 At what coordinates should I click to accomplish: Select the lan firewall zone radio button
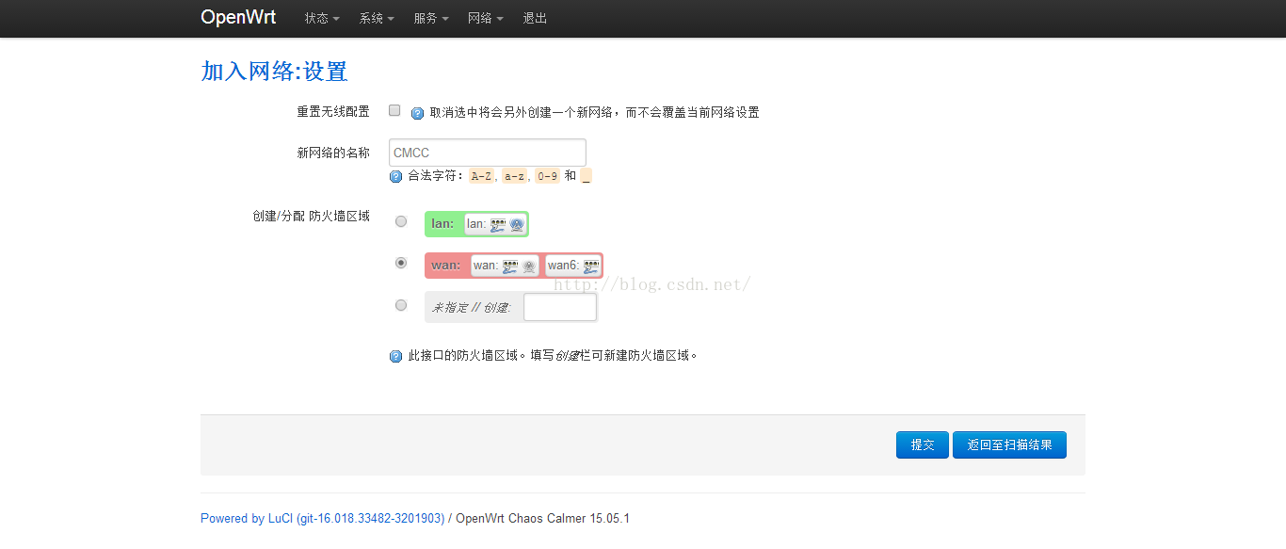point(401,221)
